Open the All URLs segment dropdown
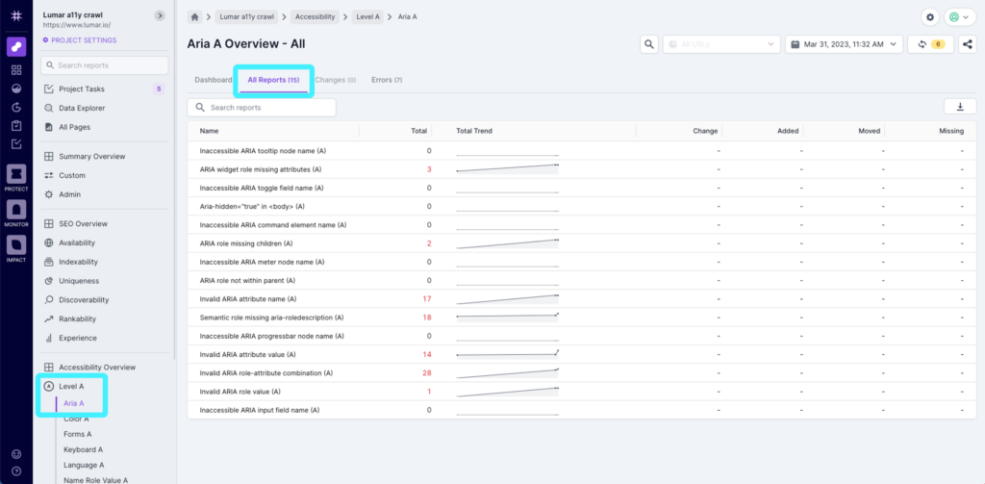The image size is (985, 484). (x=721, y=44)
